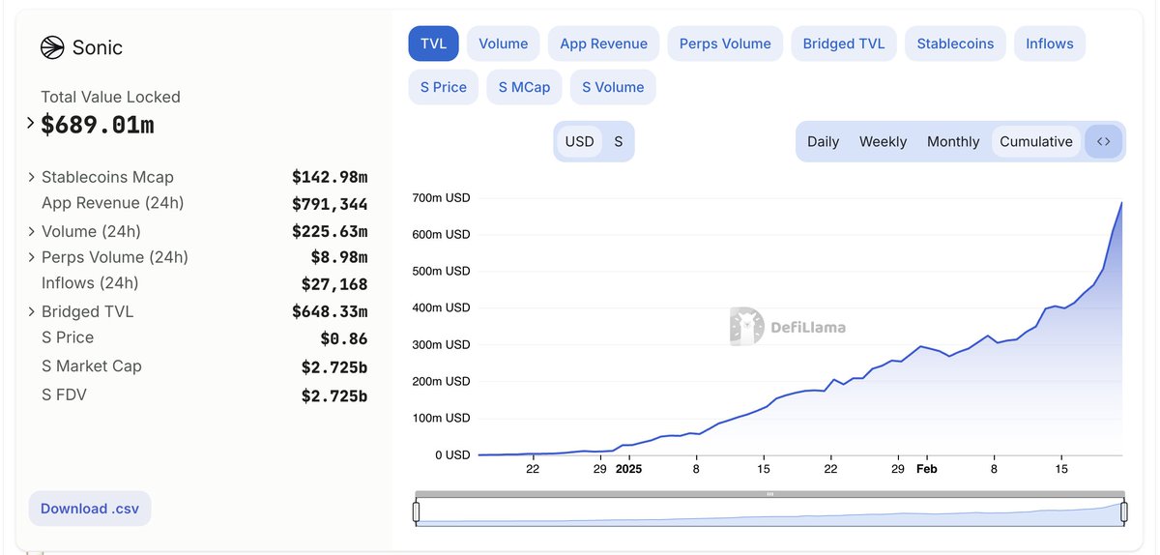Click the $225.63m volume value
Screen dimensions: 1160x555
click(330, 231)
